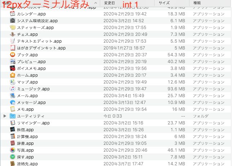Click the 探す.app green radar icon
The width and height of the screenshot is (232, 166).
point(13,157)
